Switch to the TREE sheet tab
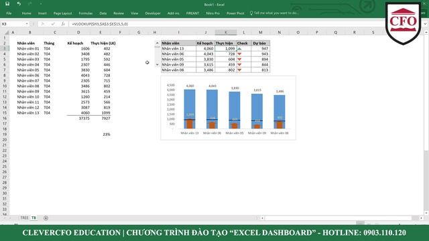This screenshot has width=429, height=241. 24,218
